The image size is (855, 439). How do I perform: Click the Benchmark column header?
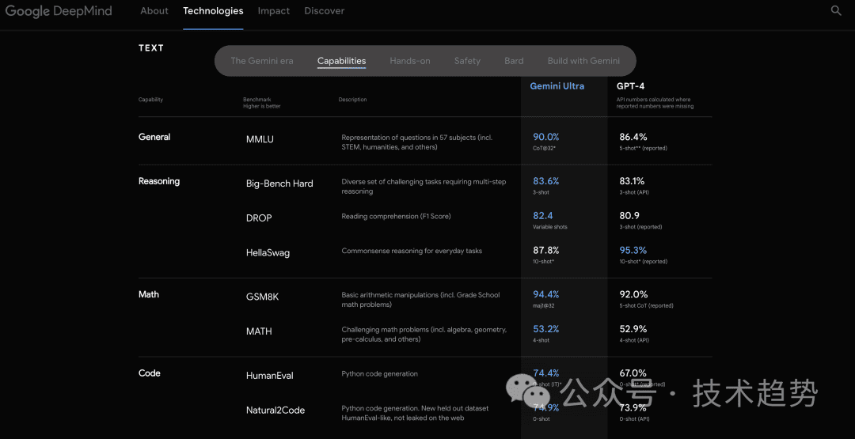click(x=256, y=100)
